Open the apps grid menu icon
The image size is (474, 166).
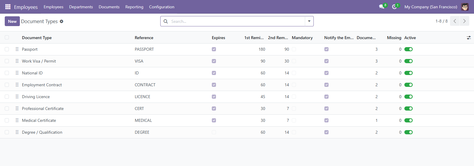[8, 7]
